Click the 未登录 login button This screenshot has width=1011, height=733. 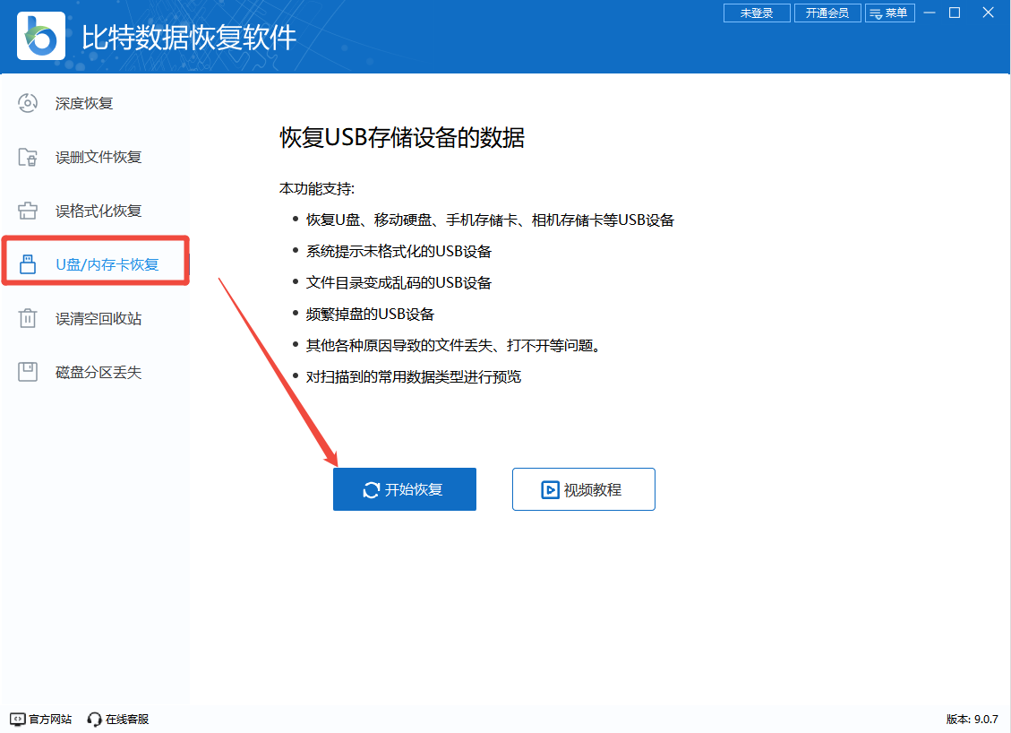757,13
